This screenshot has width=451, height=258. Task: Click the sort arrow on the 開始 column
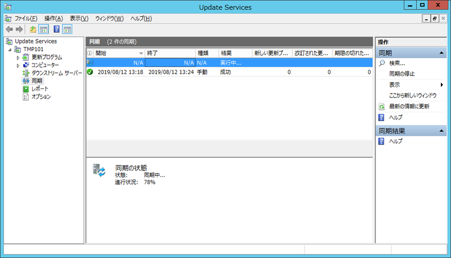pyautogui.click(x=141, y=54)
